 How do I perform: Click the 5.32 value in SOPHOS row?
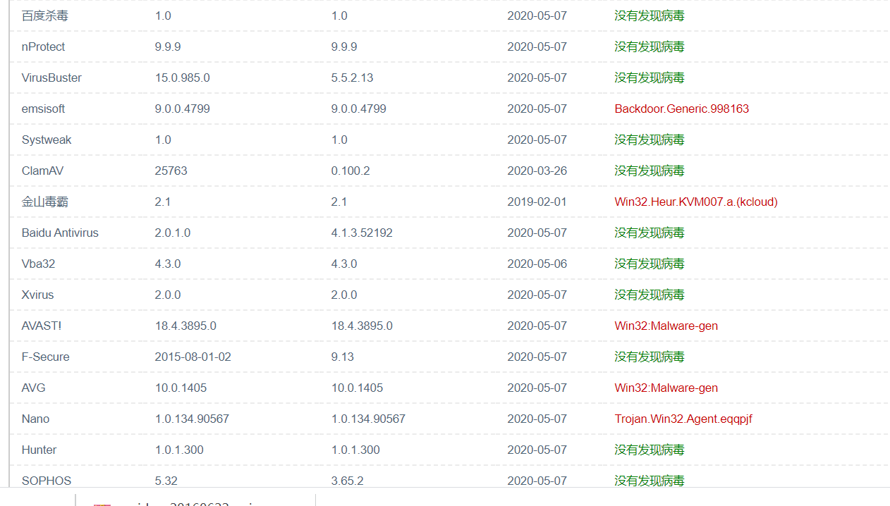(166, 481)
